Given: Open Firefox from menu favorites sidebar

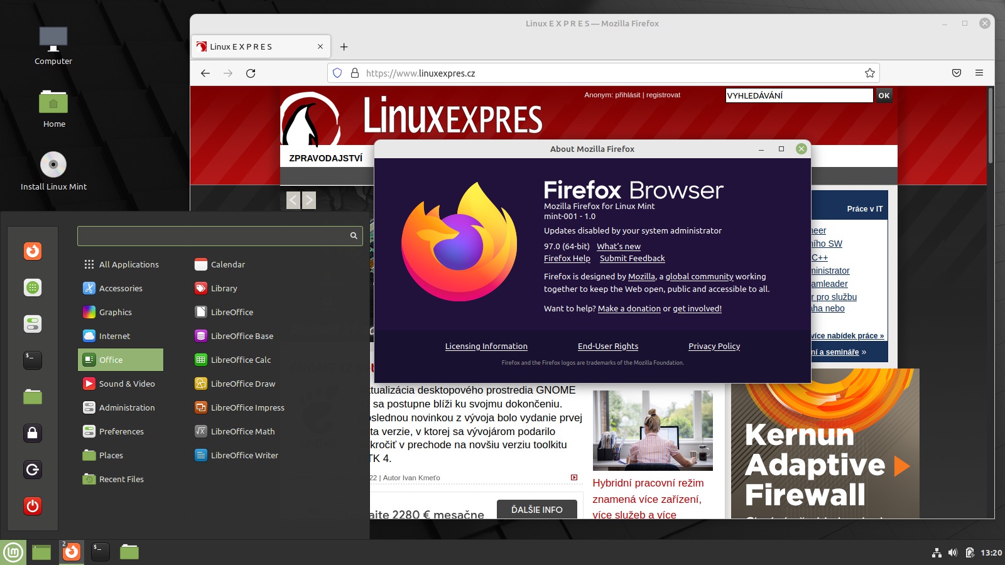Looking at the screenshot, I should tap(33, 251).
